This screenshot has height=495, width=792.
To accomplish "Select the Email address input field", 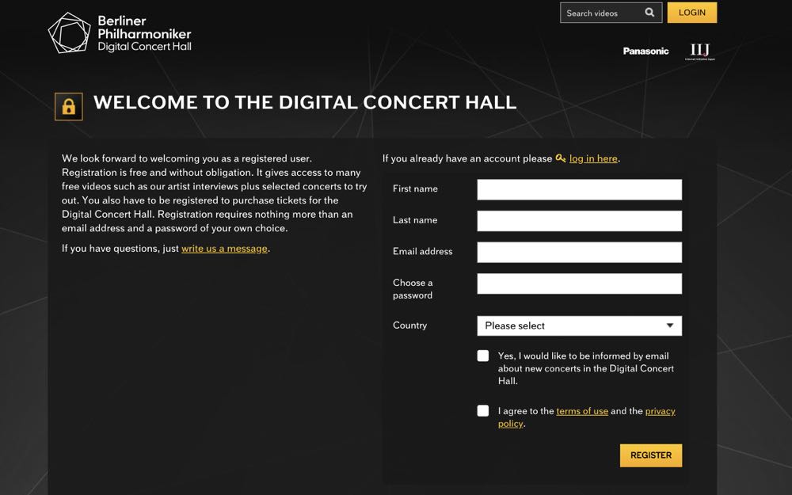I will tap(579, 252).
